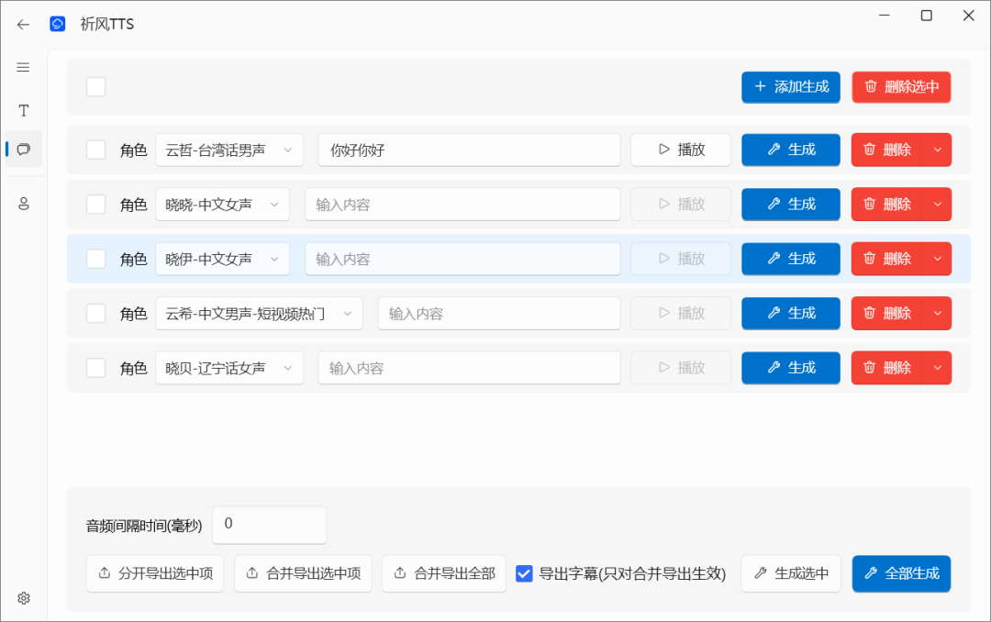The image size is (991, 622).
Task: Check the 晓晓-中文女声 row checkbox
Action: pos(96,205)
